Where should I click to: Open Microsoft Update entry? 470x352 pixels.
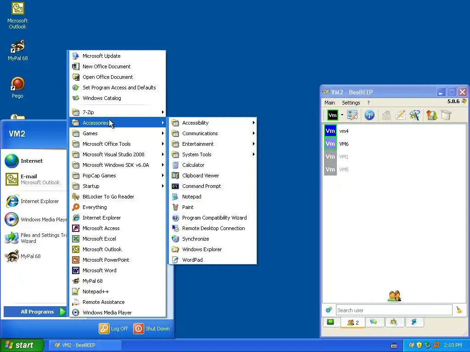117,56
